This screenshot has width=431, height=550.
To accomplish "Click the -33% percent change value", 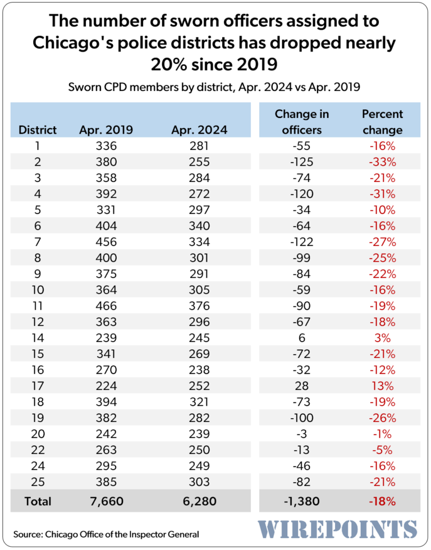I will 382,162.
